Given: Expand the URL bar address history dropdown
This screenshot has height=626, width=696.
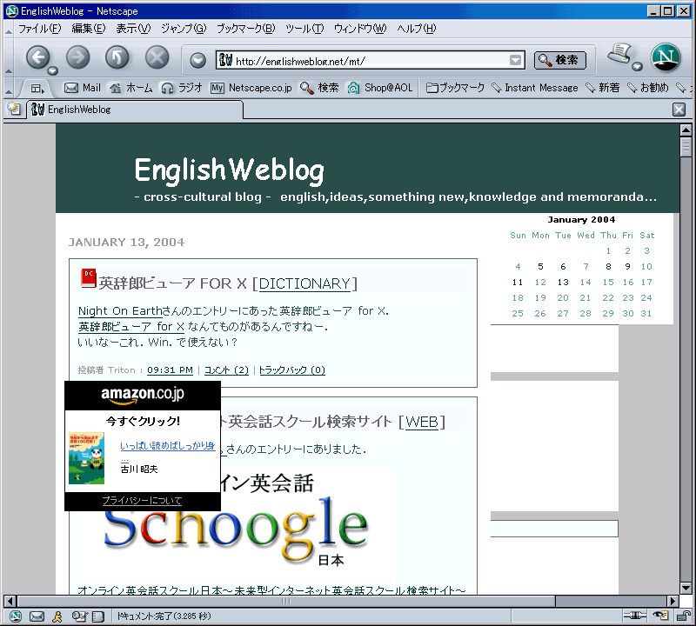Looking at the screenshot, I should (515, 60).
